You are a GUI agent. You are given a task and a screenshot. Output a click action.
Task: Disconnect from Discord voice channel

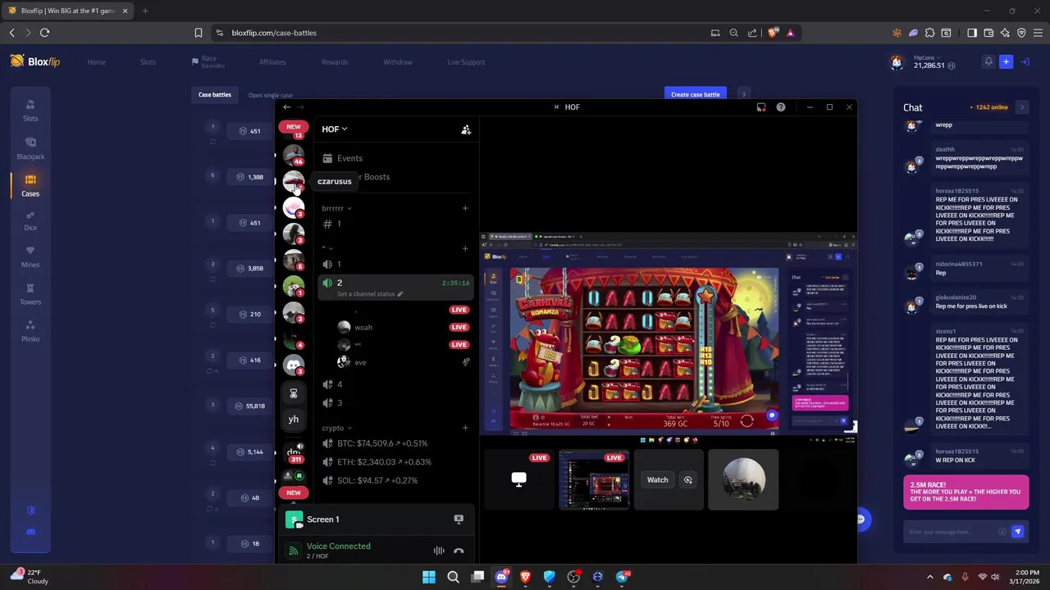tap(459, 551)
